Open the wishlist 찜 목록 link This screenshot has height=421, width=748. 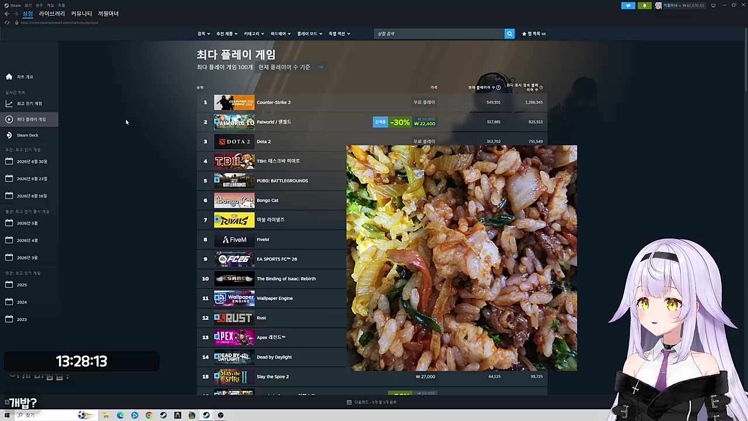click(534, 33)
